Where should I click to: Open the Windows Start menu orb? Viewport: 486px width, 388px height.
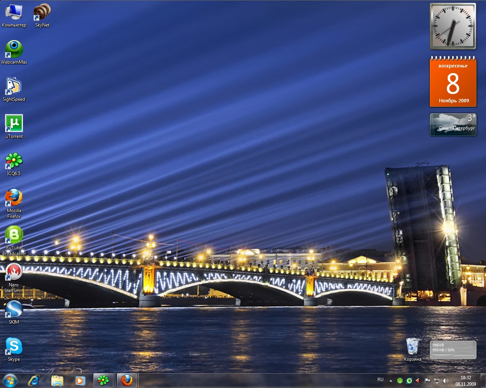click(x=10, y=380)
